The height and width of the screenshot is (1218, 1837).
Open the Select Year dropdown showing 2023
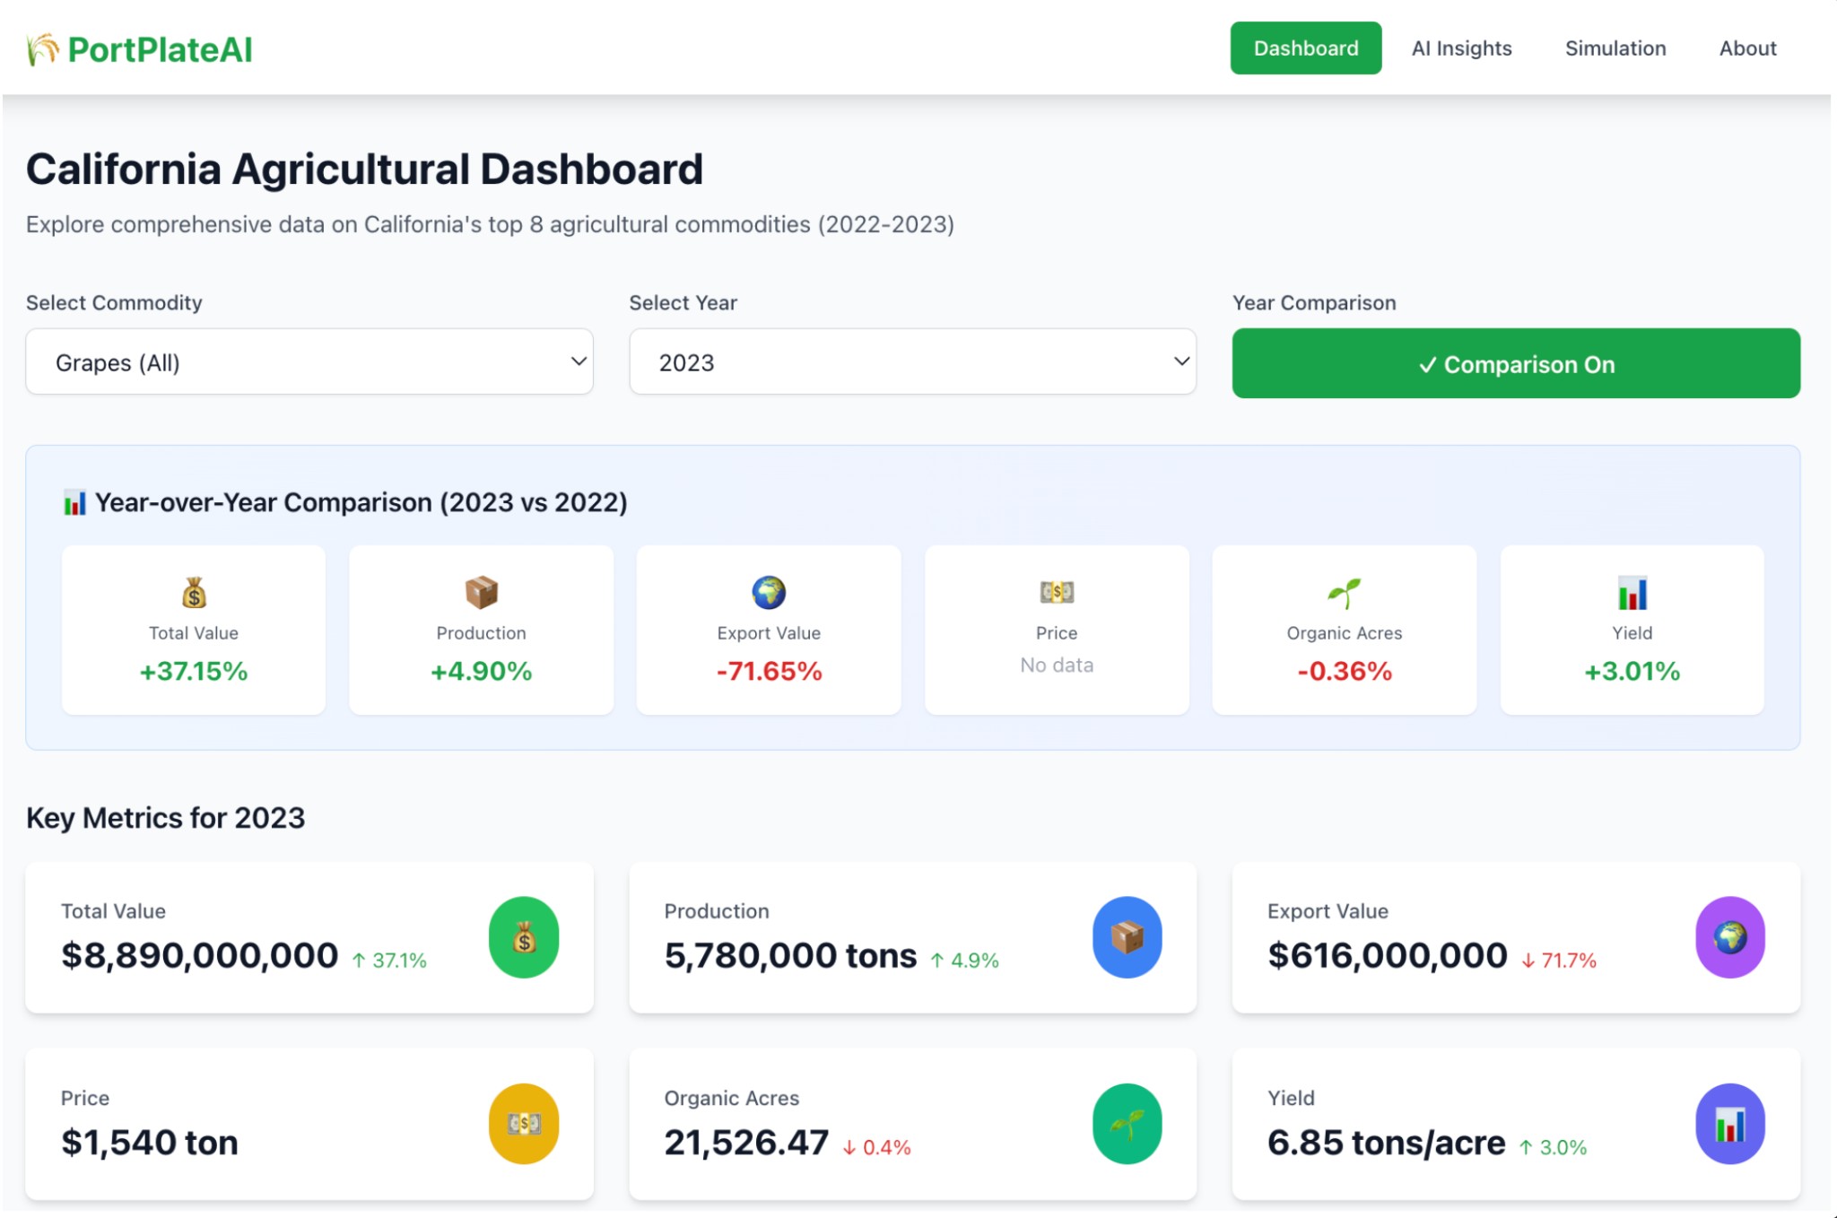912,361
